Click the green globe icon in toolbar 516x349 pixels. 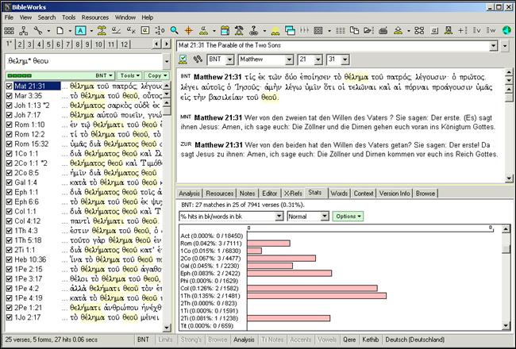point(506,30)
